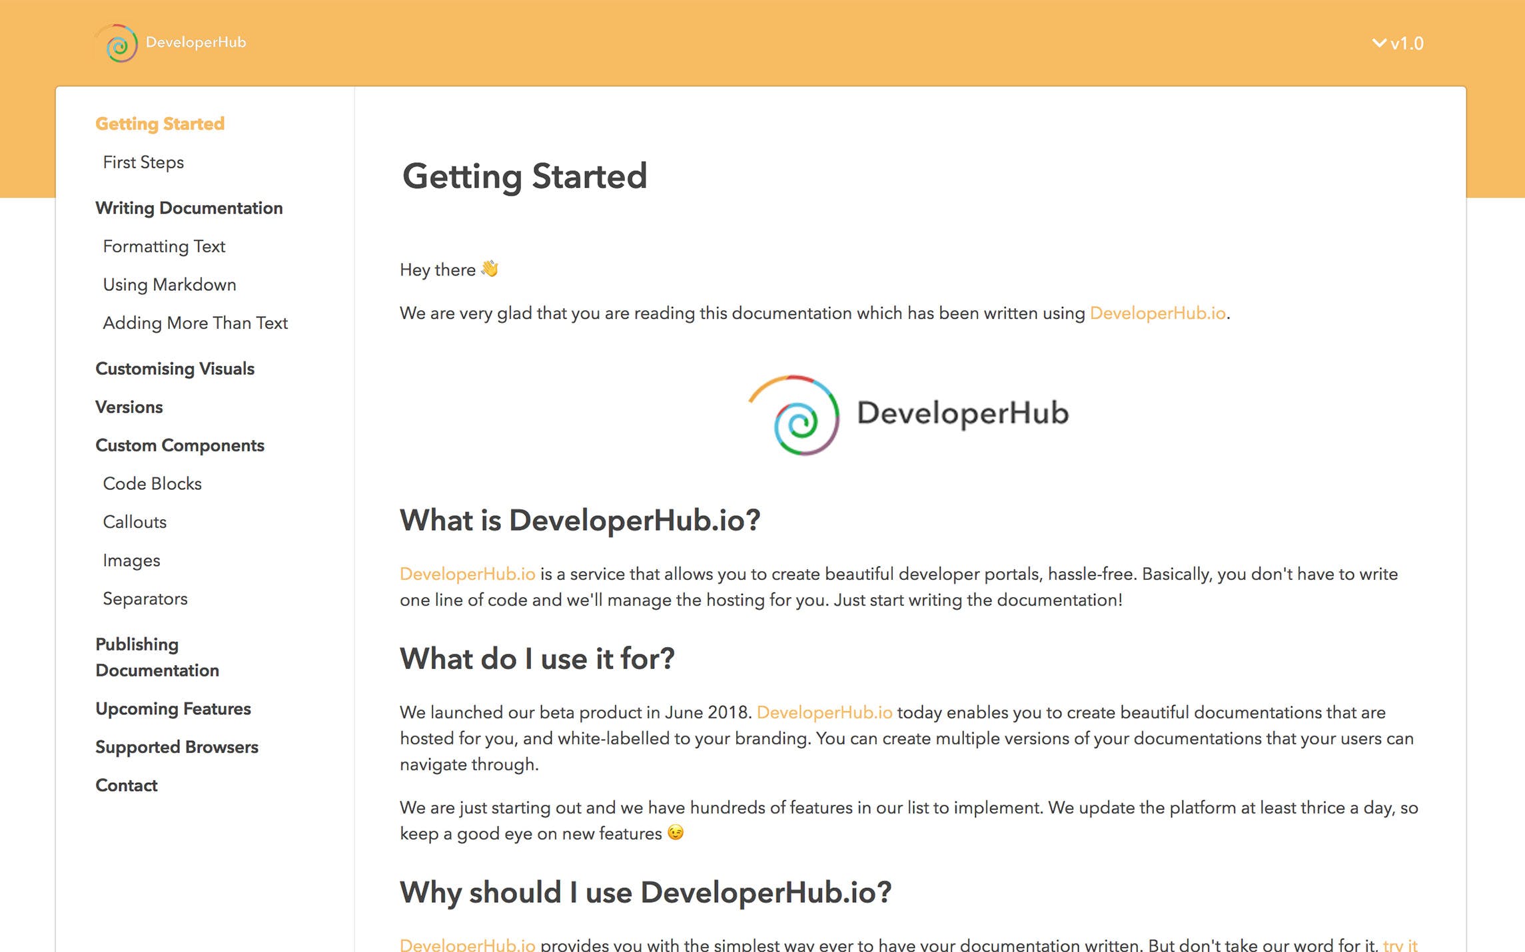Click DeveloperHub.io link in welcome sentence
Image resolution: width=1525 pixels, height=952 pixels.
1157,313
